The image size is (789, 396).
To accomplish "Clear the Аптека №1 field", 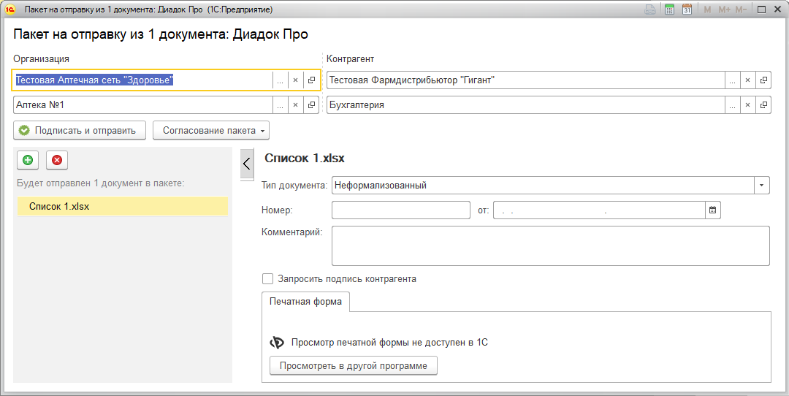I will 296,104.
